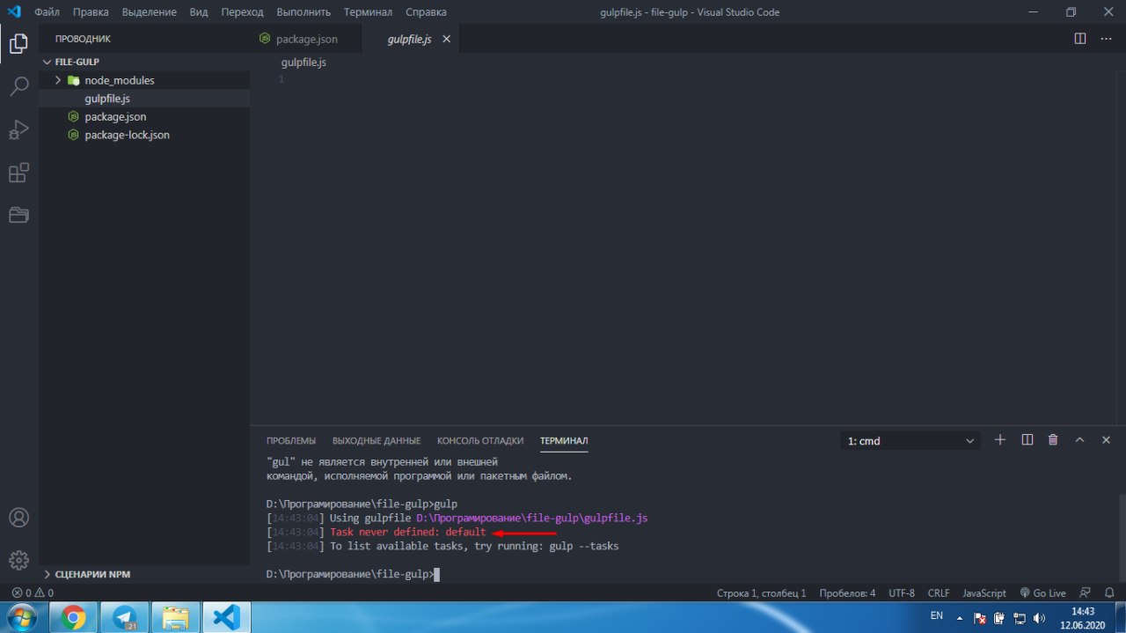Open the Search view in activity bar

(18, 86)
